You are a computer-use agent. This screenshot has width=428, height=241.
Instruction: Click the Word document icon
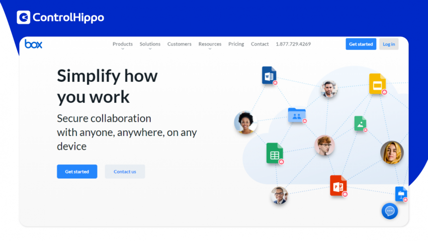269,75
